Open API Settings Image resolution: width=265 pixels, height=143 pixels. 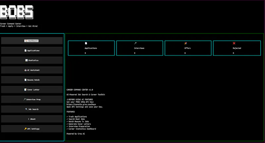click(x=32, y=129)
